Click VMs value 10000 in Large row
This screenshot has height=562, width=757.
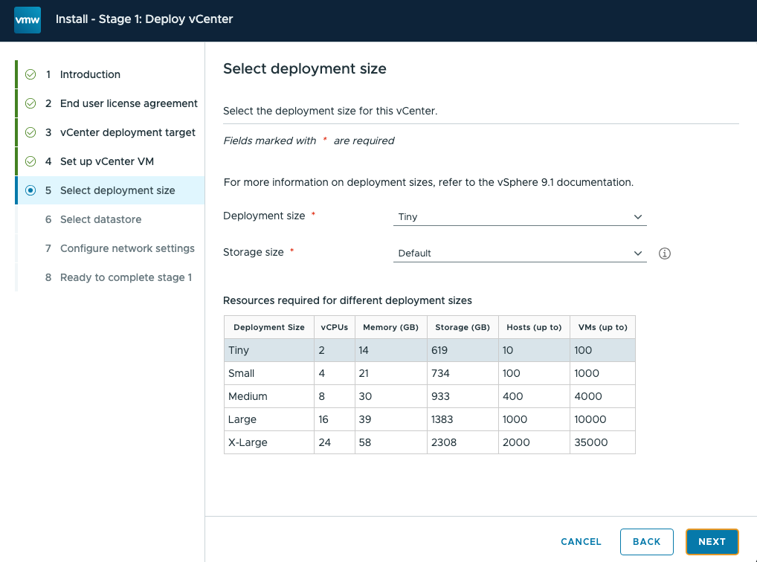pyautogui.click(x=590, y=419)
